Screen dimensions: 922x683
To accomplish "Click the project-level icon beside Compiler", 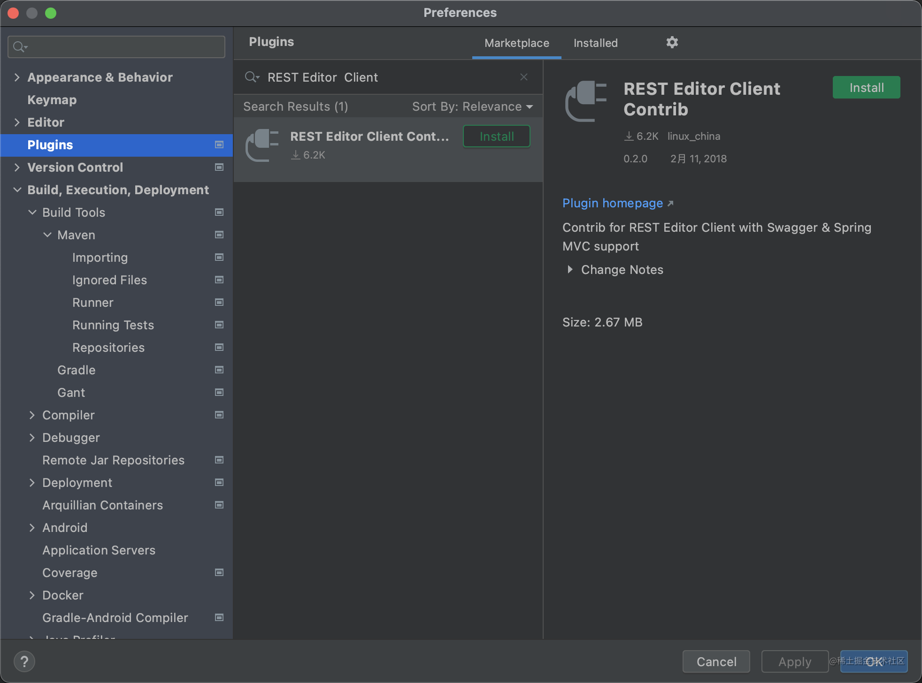I will click(x=219, y=415).
